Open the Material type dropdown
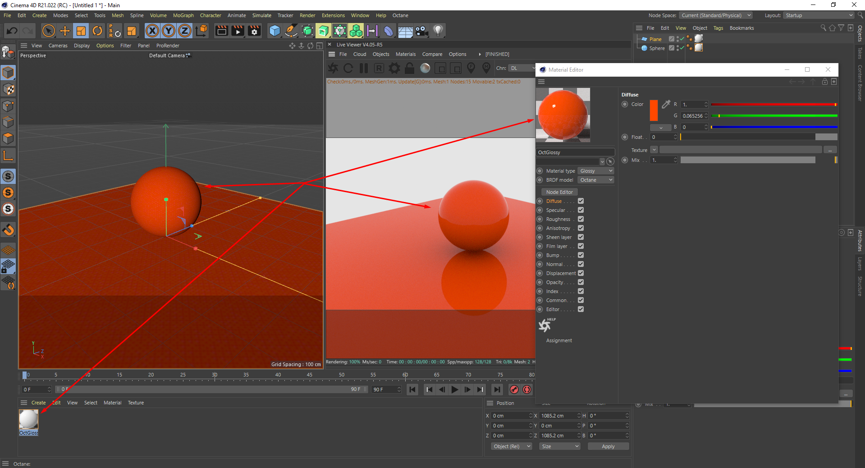Screen dimensions: 865x468 tap(596, 171)
